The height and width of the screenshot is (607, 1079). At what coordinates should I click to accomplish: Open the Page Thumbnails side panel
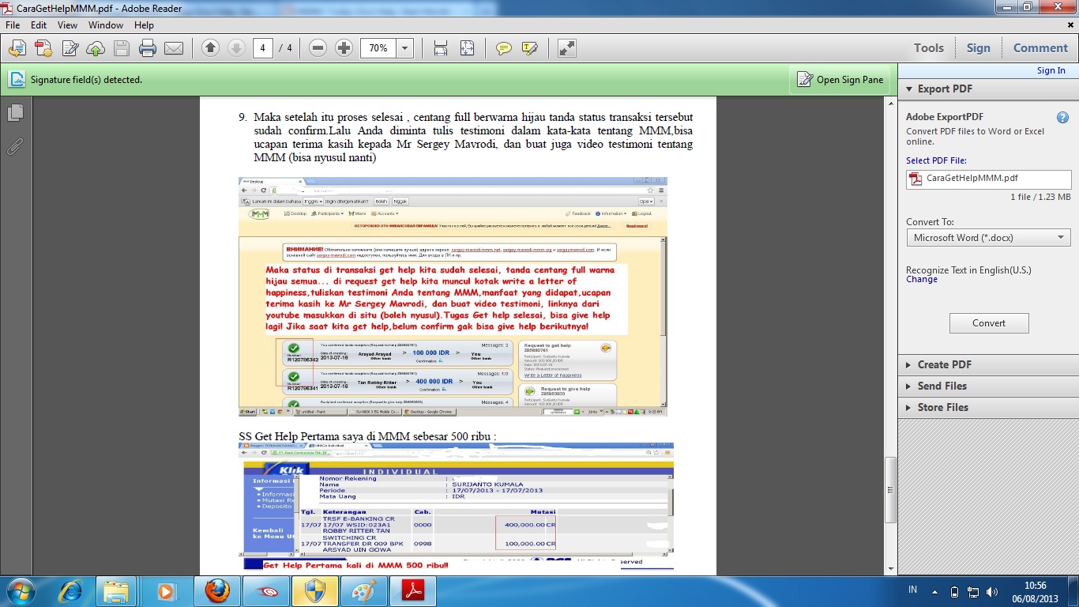pos(15,113)
